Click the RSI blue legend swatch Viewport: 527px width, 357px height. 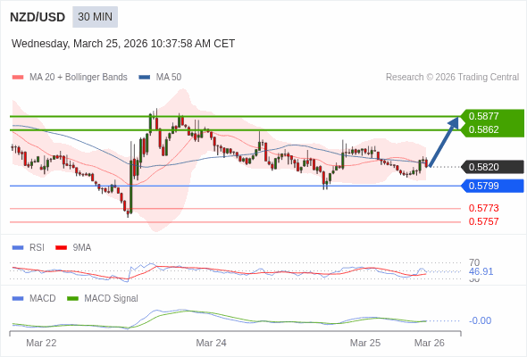pyautogui.click(x=18, y=248)
